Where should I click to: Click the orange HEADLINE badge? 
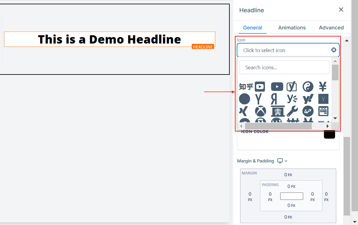203,47
